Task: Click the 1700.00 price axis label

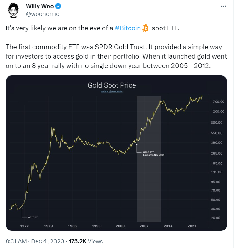Action: [217, 102]
